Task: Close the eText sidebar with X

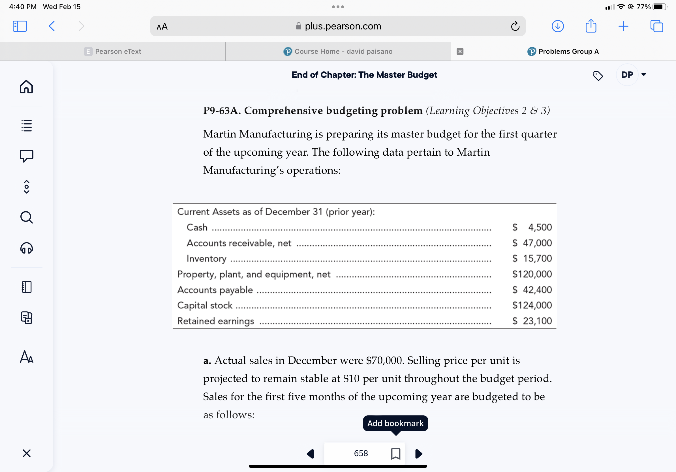Action: pos(27,453)
